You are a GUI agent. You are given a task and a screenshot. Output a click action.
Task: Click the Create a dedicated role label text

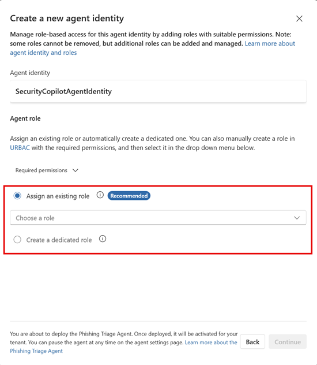tap(59, 240)
